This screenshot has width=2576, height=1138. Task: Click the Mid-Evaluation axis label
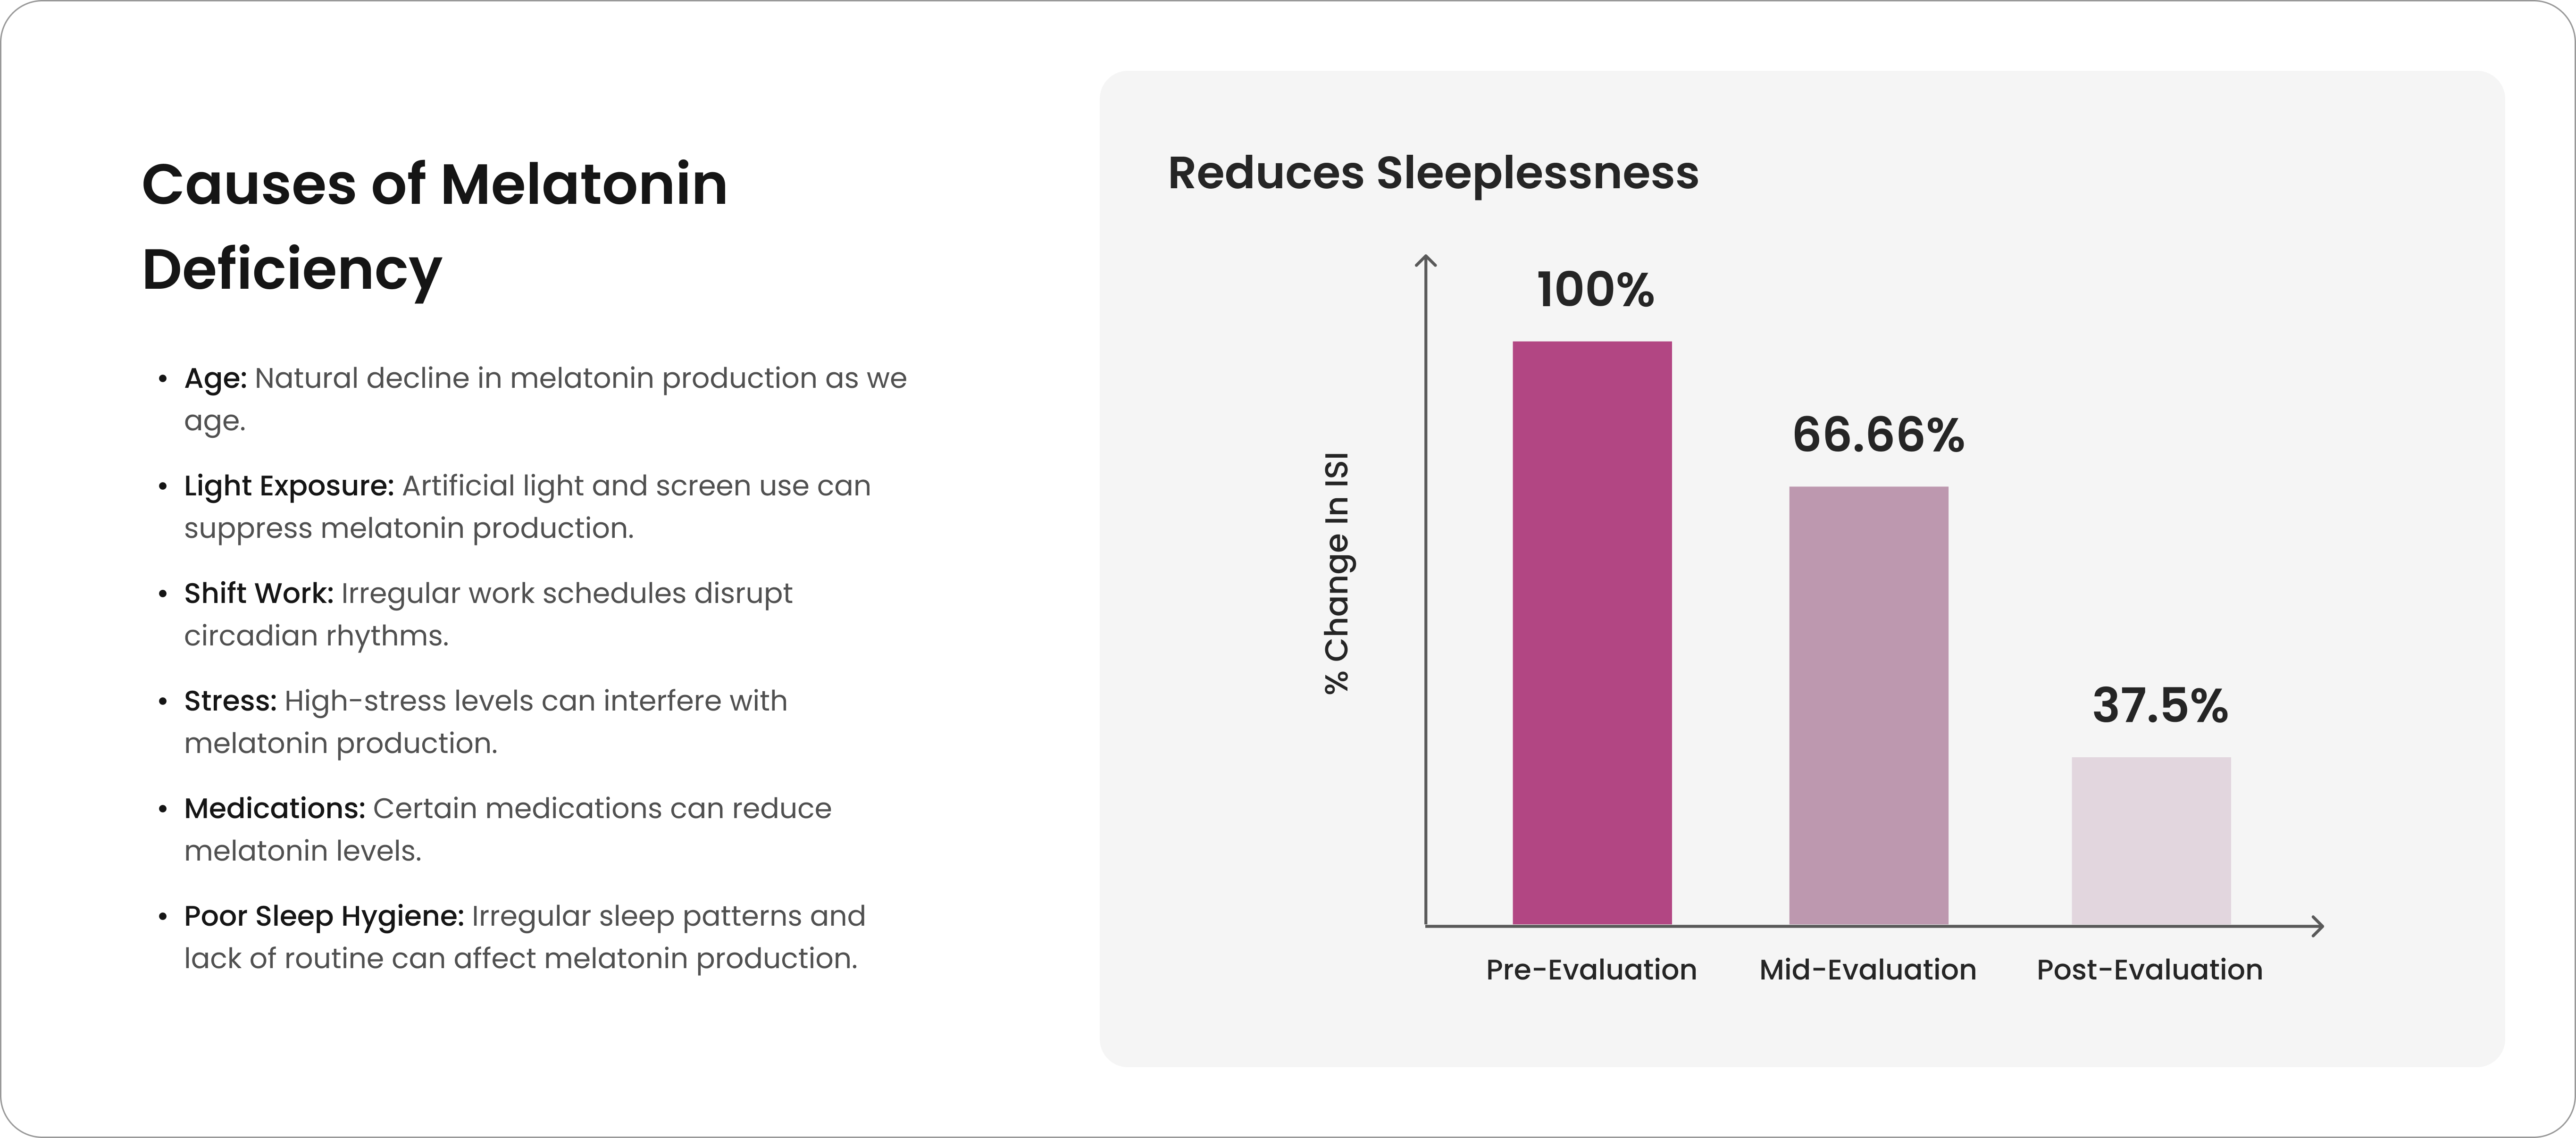click(1867, 969)
